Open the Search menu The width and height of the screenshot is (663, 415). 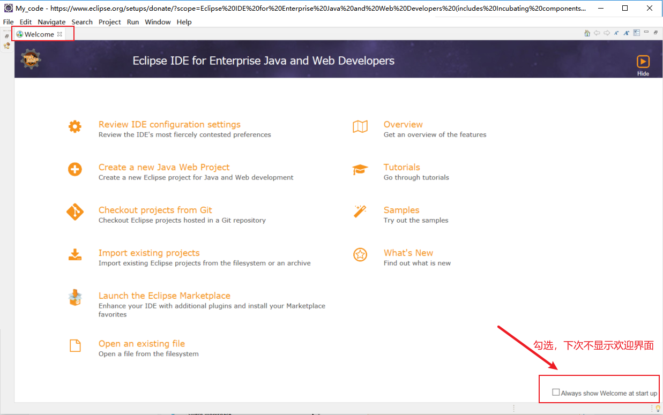click(82, 22)
